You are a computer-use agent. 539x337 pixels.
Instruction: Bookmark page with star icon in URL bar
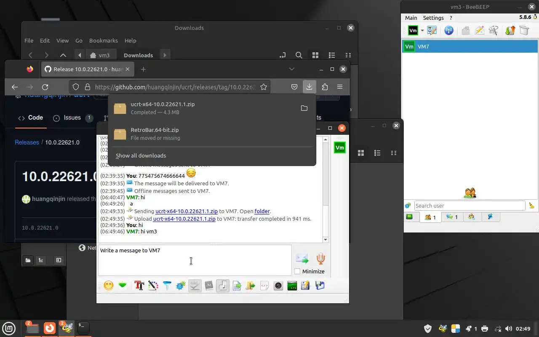coord(264,87)
